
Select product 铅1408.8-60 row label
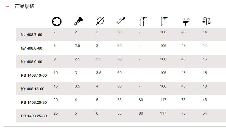31,48
